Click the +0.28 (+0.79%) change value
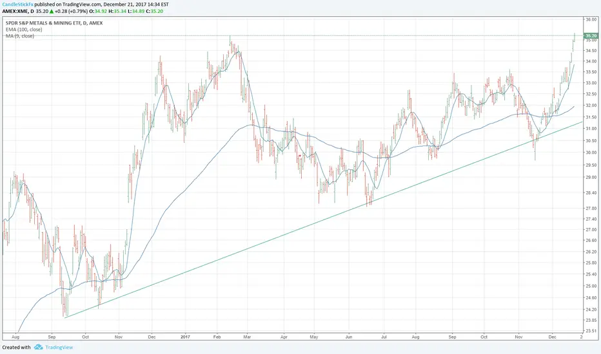 click(71, 11)
